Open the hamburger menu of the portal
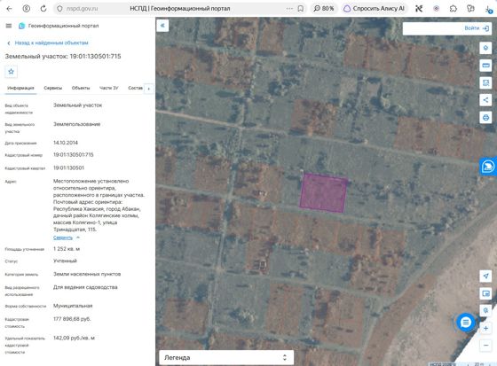This screenshot has height=366, width=497. tap(9, 26)
